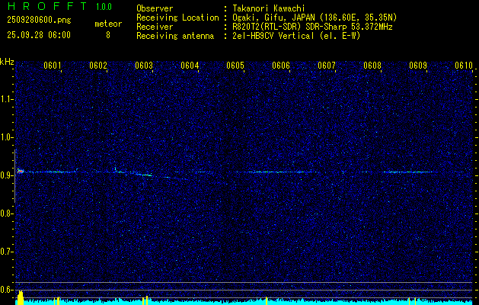
Task: Click the 1.0 kHz frequency label
Action: (6, 138)
